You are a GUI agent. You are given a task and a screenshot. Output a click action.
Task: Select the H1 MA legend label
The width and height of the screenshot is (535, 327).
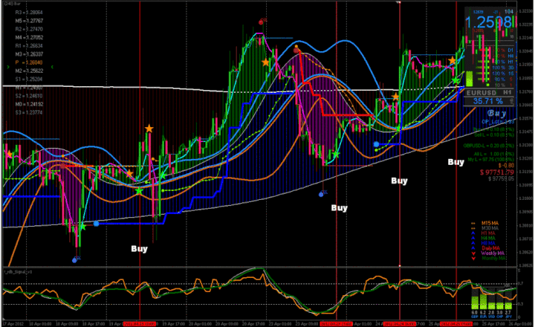pos(488,233)
